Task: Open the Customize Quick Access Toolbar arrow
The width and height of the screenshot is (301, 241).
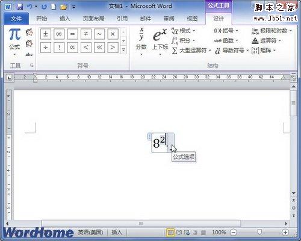Action: click(x=73, y=7)
